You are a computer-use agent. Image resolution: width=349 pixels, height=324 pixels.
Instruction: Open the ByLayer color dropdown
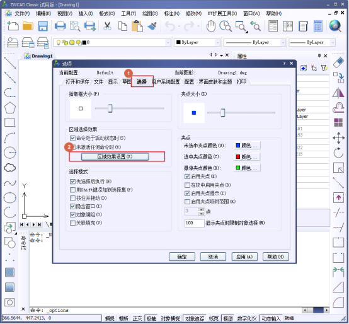point(217,42)
